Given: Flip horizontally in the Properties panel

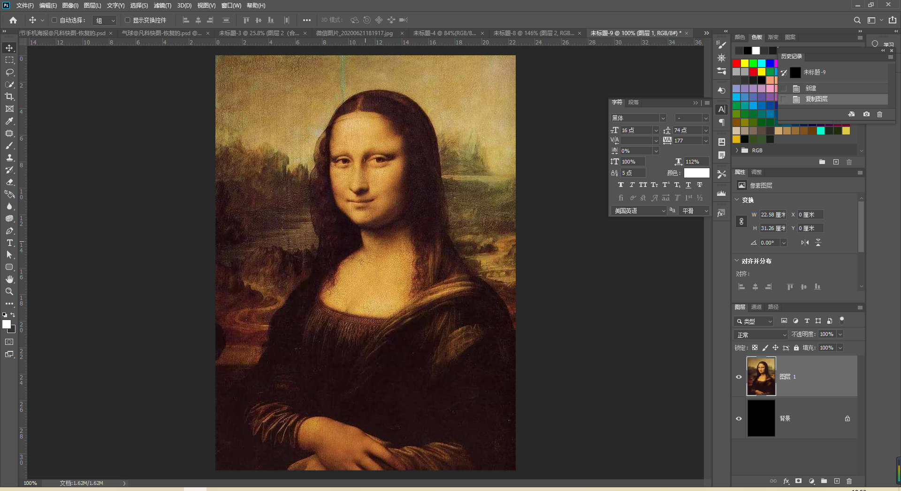Looking at the screenshot, I should coord(805,243).
